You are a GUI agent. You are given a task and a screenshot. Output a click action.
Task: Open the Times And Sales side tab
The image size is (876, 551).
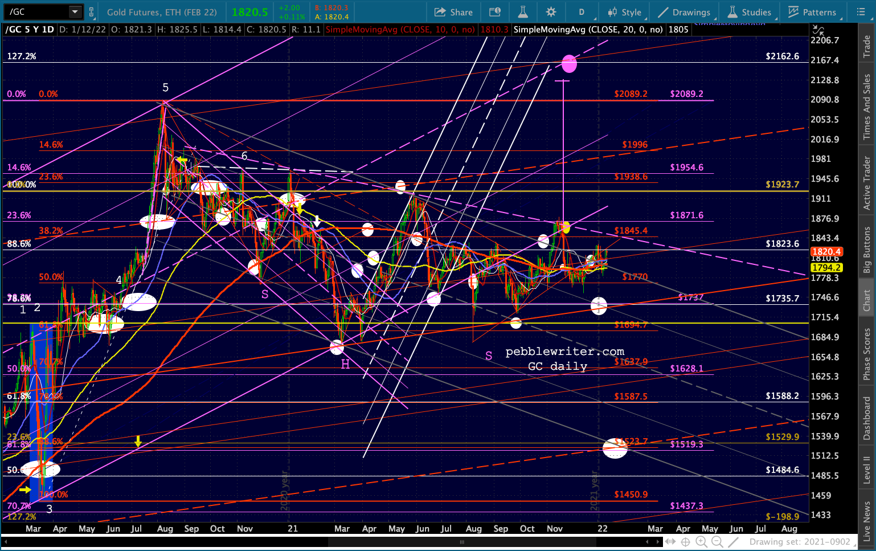click(x=867, y=106)
